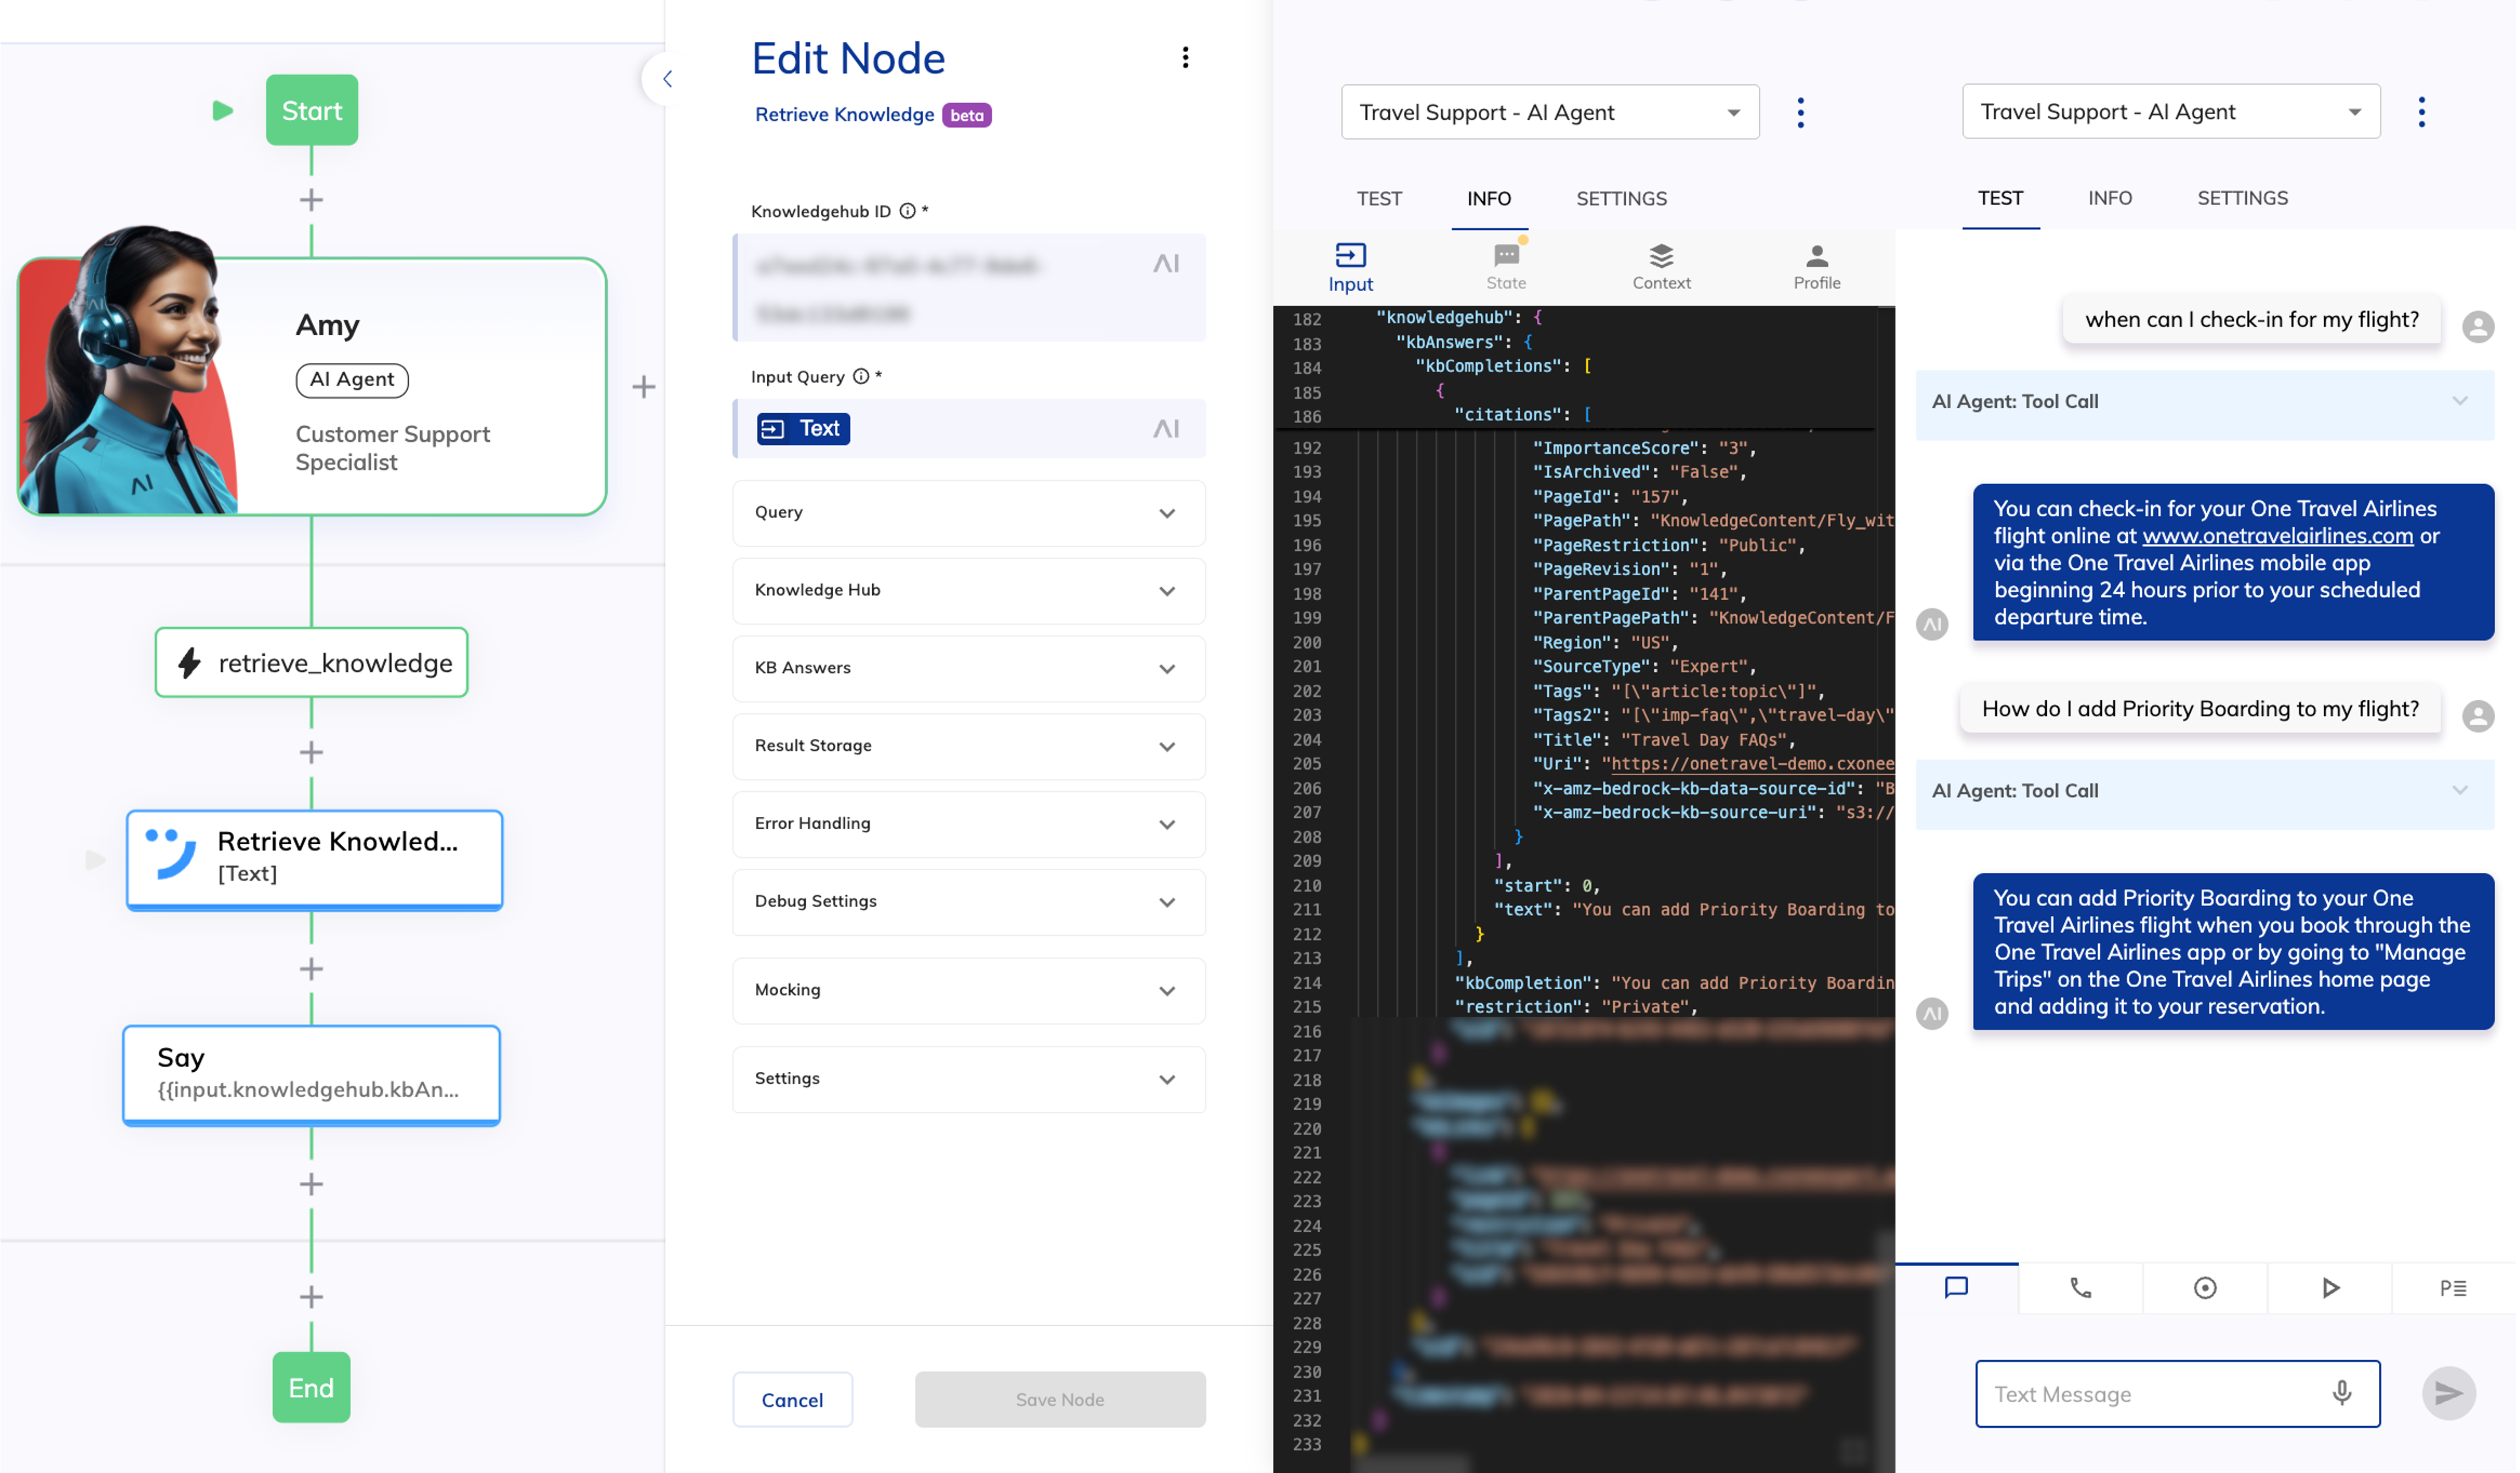Toggle AI mode on Input Query field
Viewport: 2520px width, 1473px height.
coord(1166,429)
